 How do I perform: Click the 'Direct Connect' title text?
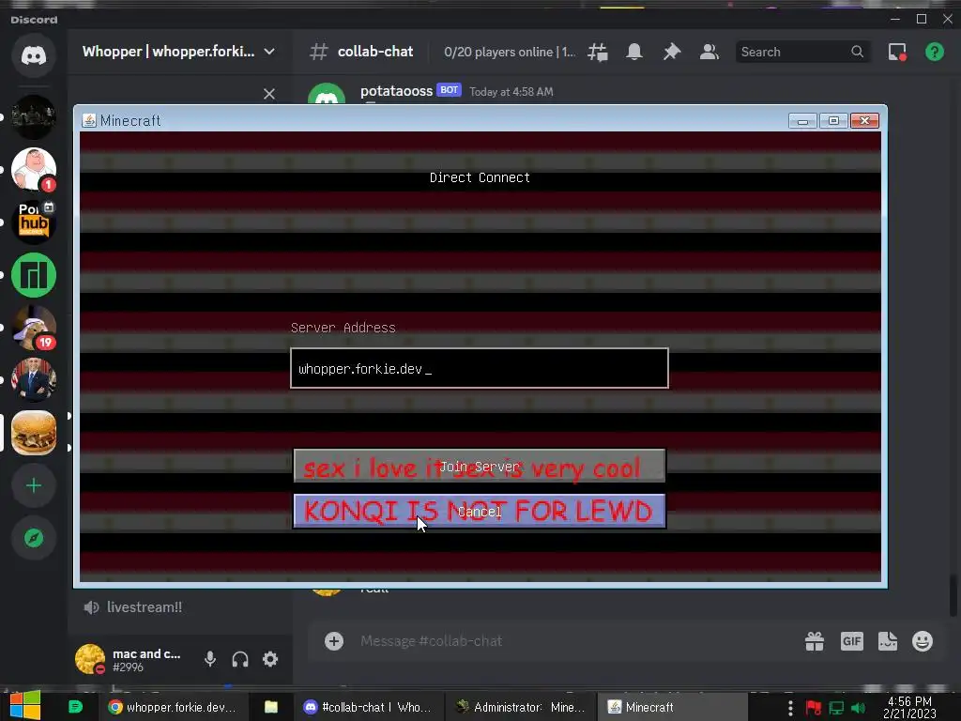coord(480,177)
